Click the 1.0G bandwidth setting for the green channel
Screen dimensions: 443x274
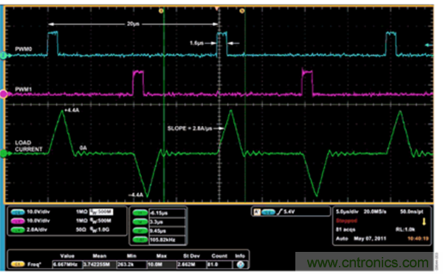[x=100, y=230]
